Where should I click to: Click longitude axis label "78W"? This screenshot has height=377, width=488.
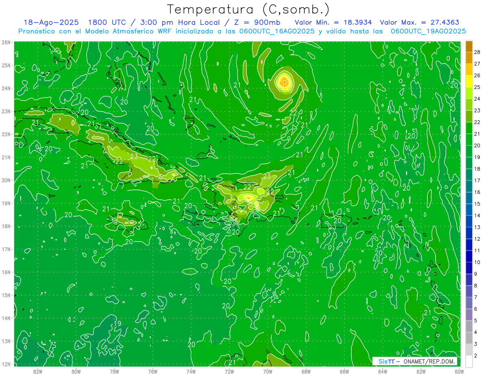[114, 371]
